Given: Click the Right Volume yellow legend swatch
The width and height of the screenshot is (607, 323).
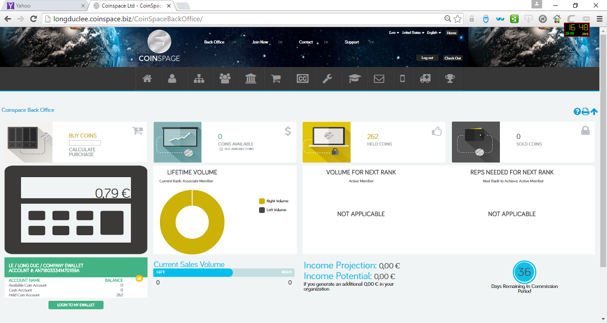Looking at the screenshot, I should pos(262,201).
